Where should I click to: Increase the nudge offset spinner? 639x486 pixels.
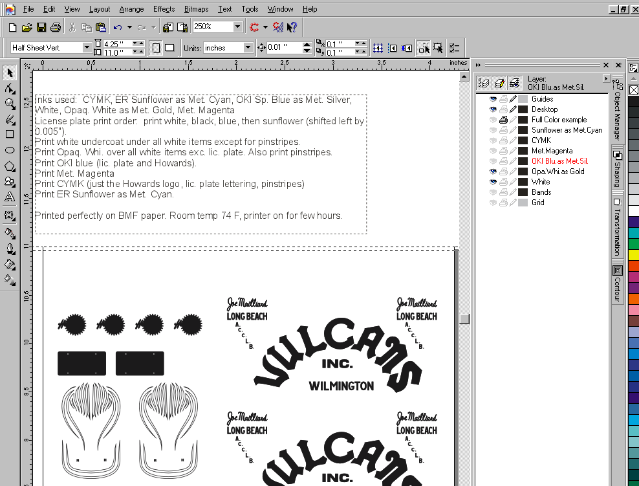click(308, 45)
